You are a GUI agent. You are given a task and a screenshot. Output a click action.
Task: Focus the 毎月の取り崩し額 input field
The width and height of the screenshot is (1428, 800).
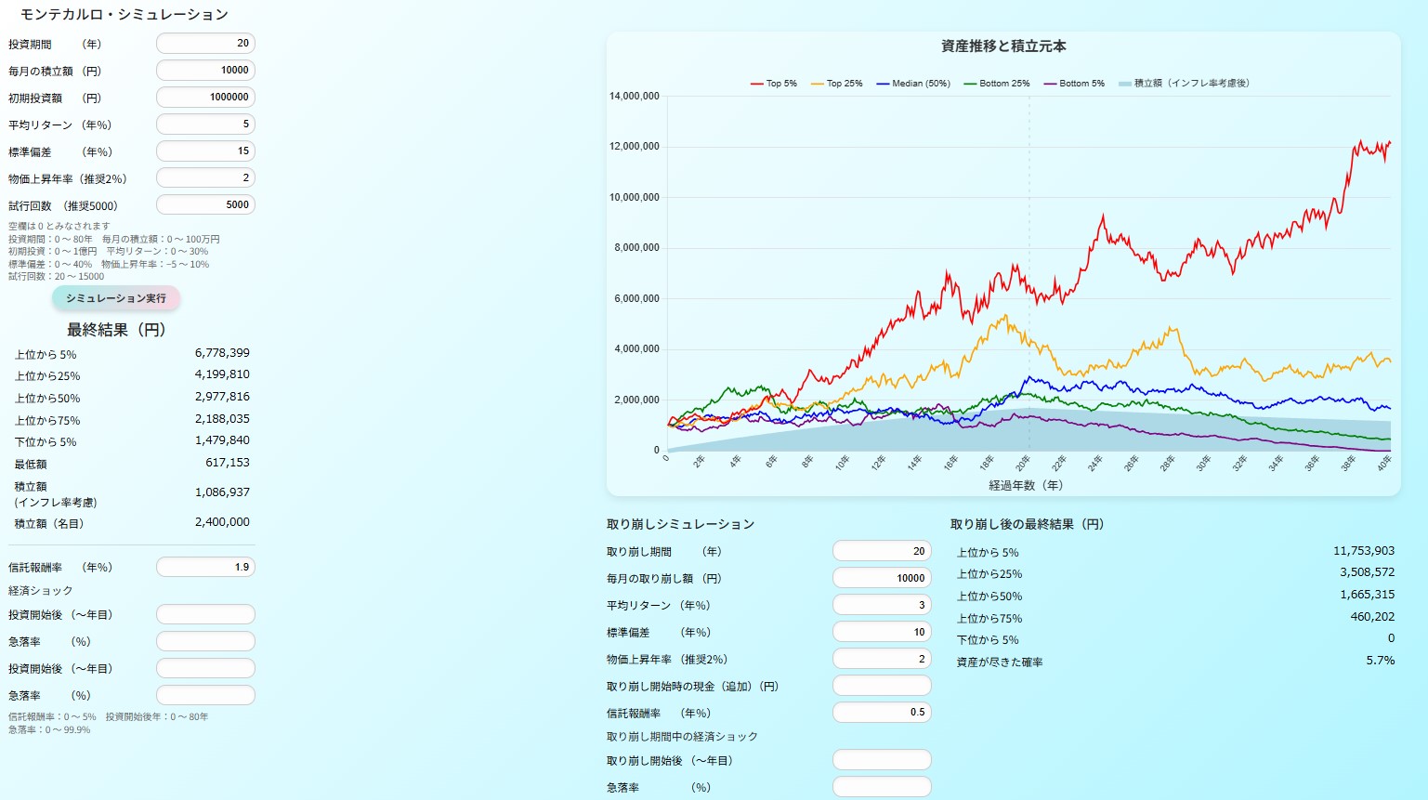[x=881, y=579]
